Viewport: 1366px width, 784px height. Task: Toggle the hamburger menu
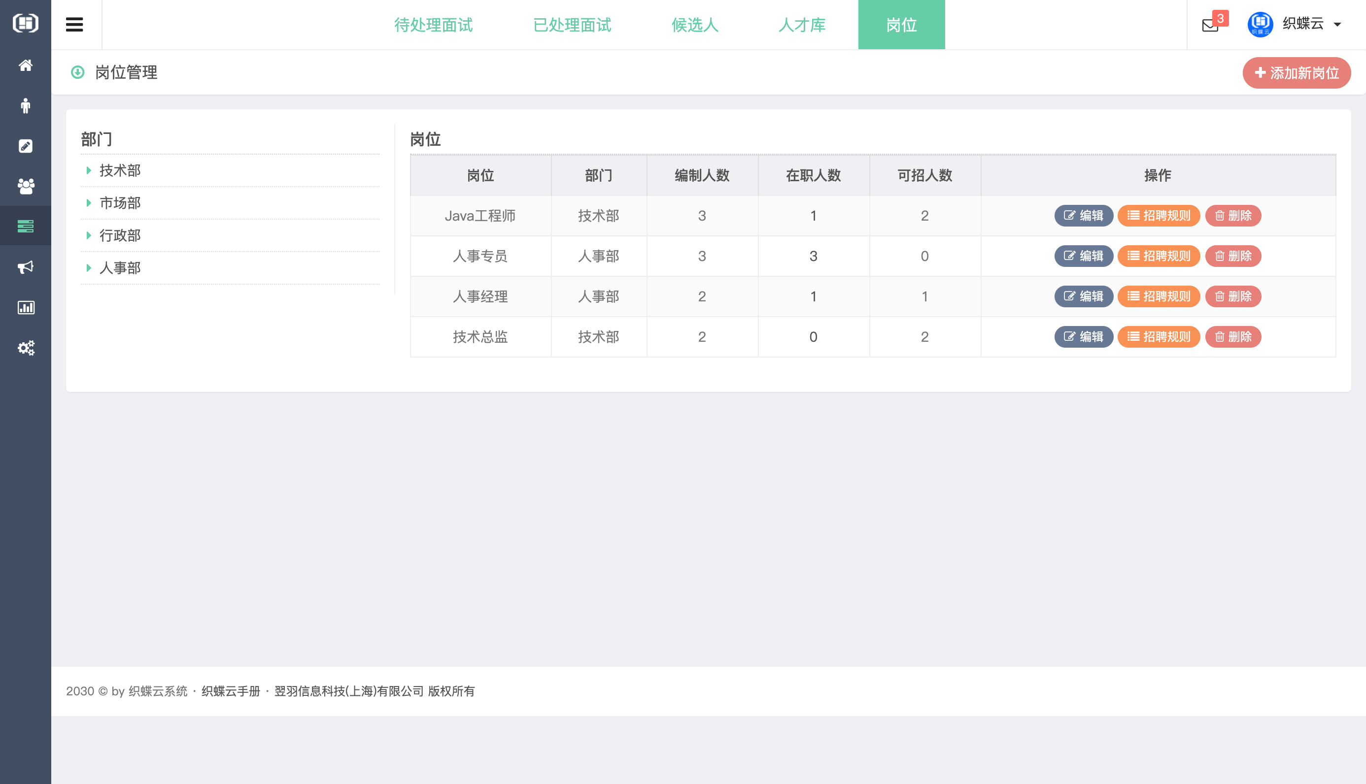pos(74,24)
